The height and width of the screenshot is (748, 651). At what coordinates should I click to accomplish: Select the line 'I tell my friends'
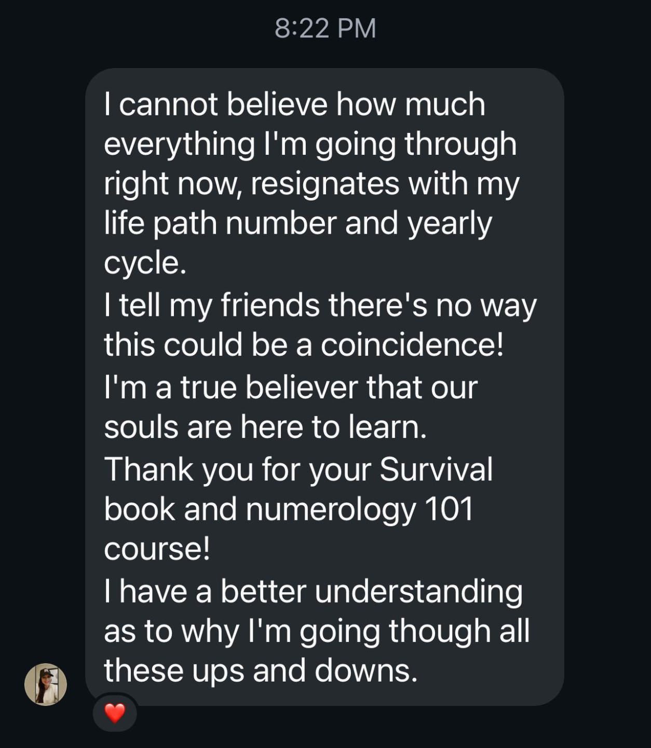coord(211,305)
